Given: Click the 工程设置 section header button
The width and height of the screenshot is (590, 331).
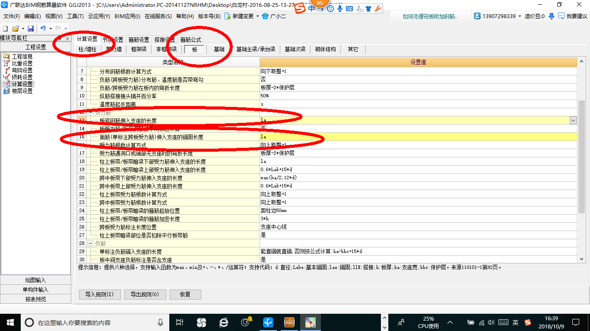Looking at the screenshot, I should point(36,47).
